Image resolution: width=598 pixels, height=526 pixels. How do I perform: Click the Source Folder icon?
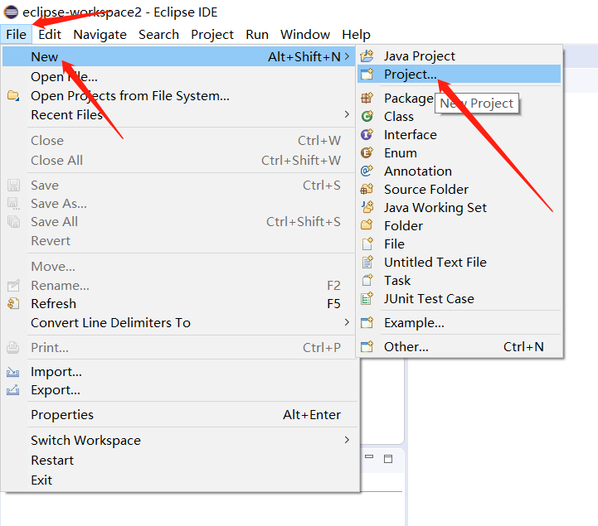[x=367, y=190]
